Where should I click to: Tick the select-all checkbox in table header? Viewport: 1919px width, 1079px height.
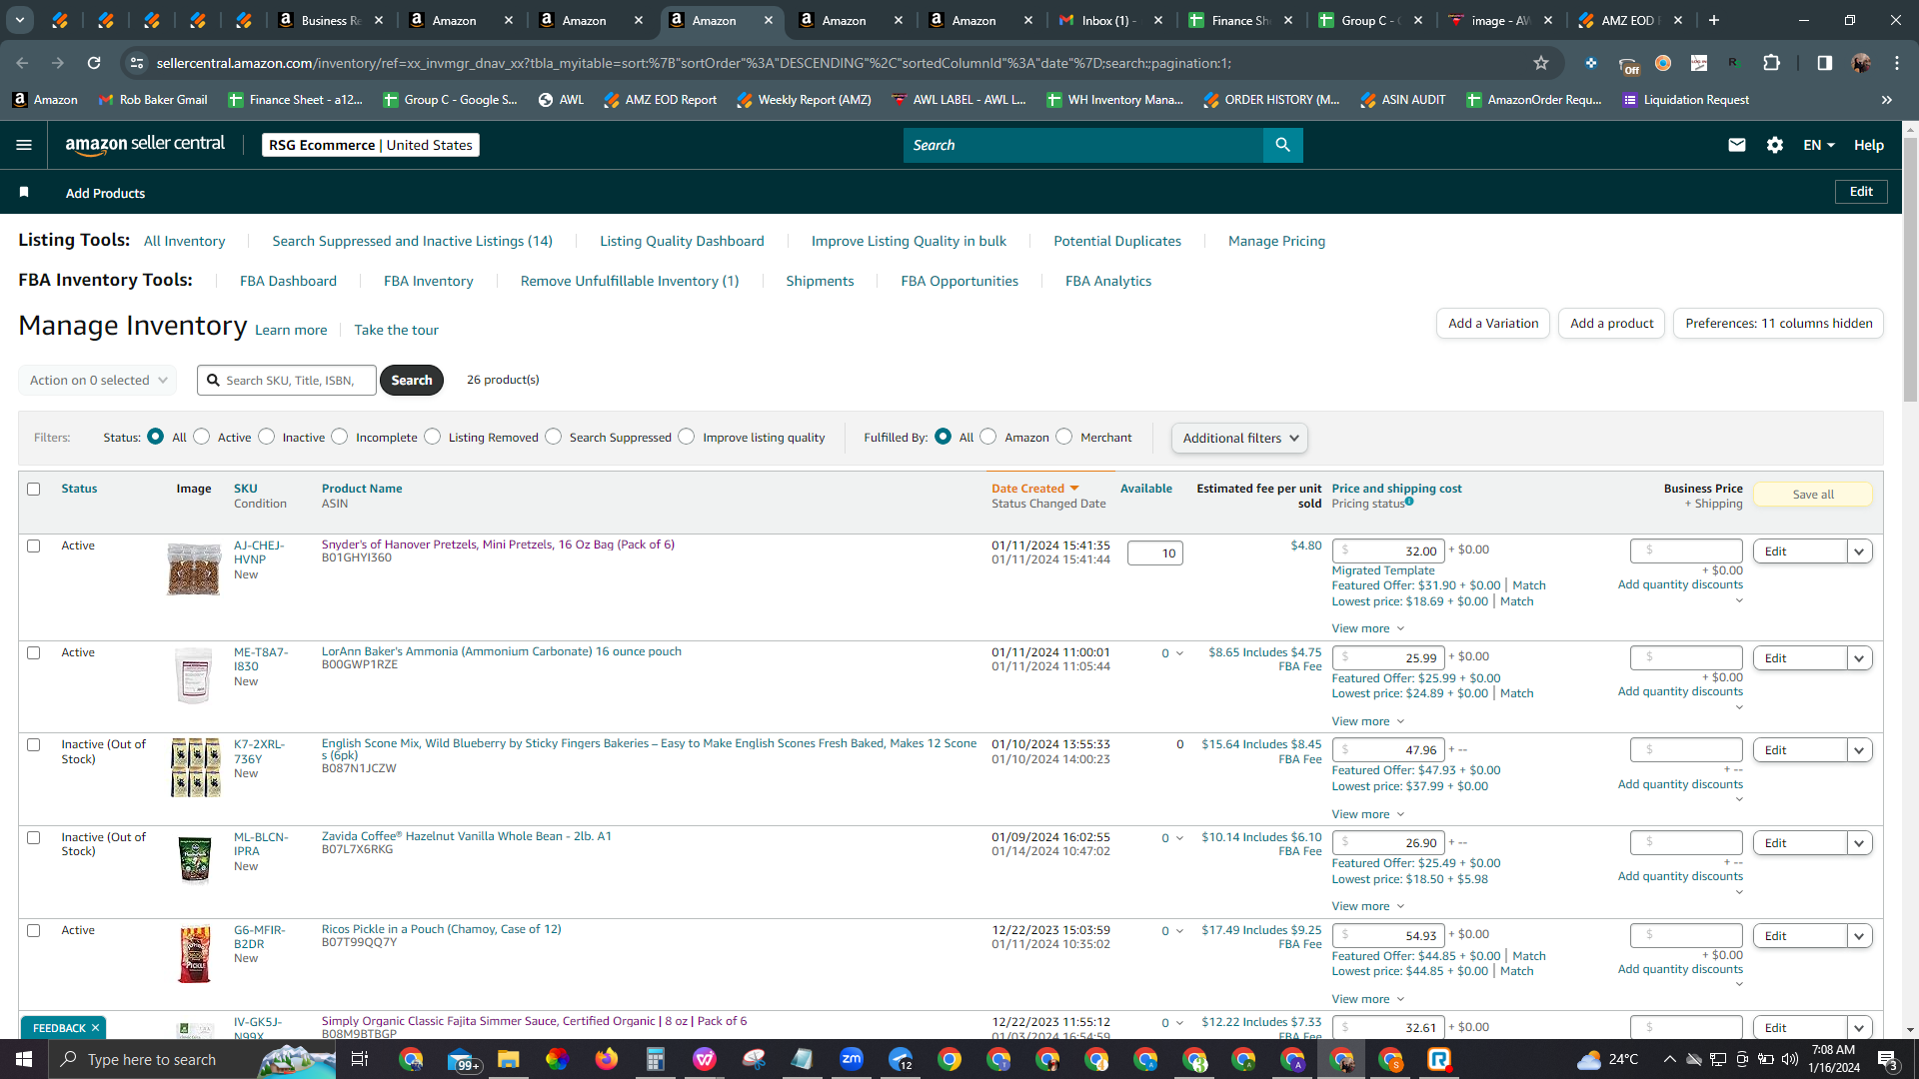[34, 489]
